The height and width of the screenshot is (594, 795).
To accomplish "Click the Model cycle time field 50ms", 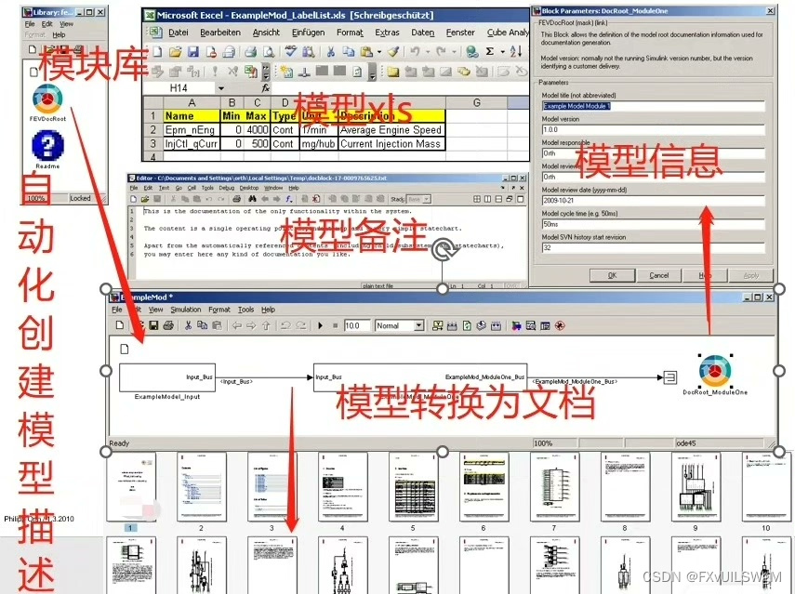I will pyautogui.click(x=653, y=224).
